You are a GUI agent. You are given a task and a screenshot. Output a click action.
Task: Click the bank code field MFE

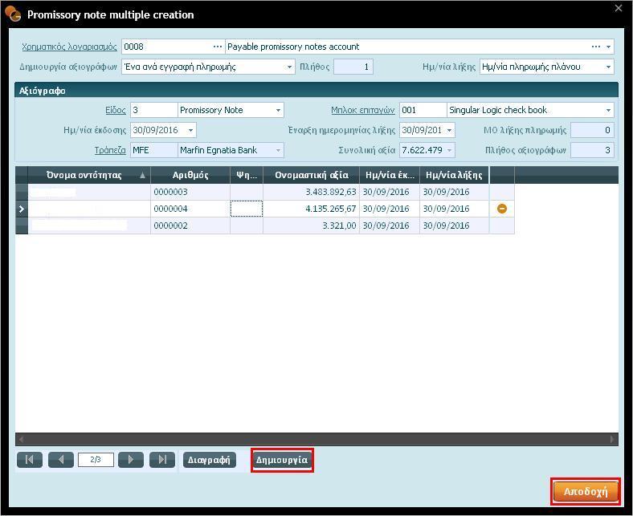point(153,151)
